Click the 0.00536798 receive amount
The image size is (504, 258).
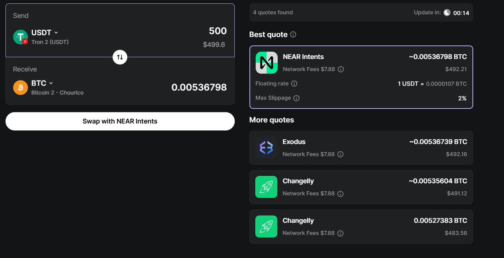click(199, 87)
